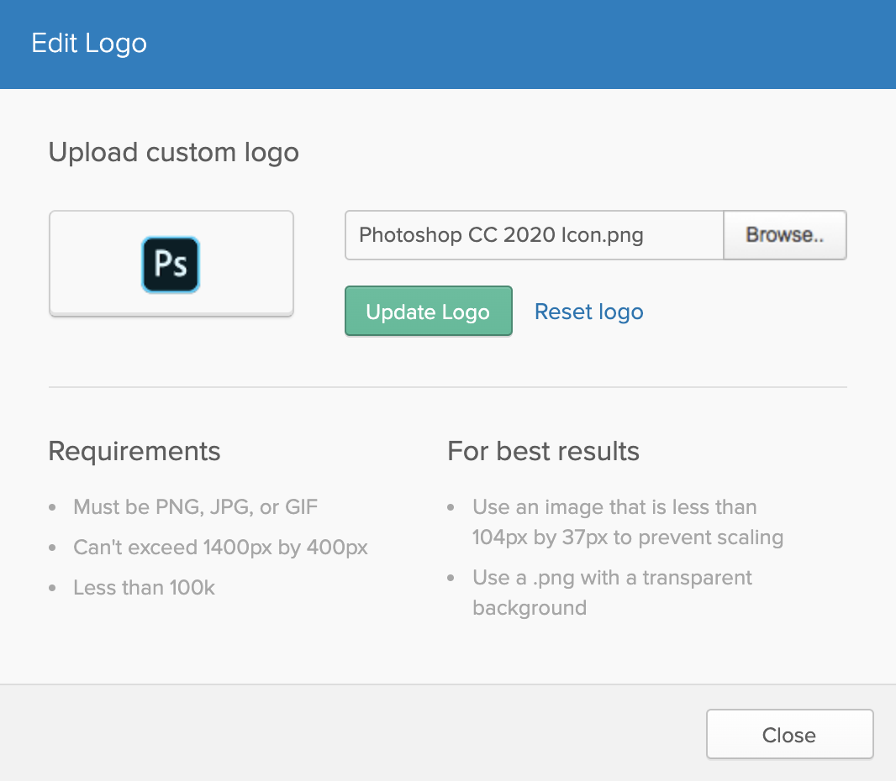
Task: Click the divider line above Requirements
Action: [x=447, y=387]
